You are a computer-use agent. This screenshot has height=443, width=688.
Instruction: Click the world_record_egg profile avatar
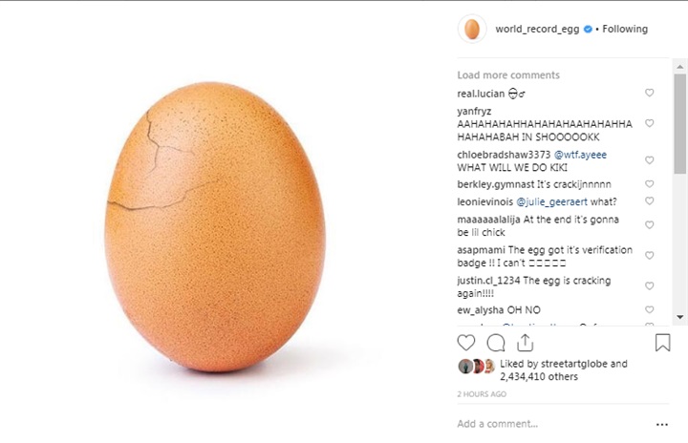tap(471, 29)
